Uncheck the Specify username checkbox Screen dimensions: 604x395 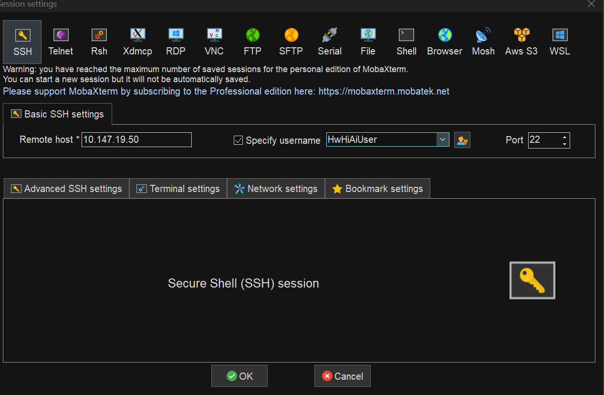pos(239,140)
